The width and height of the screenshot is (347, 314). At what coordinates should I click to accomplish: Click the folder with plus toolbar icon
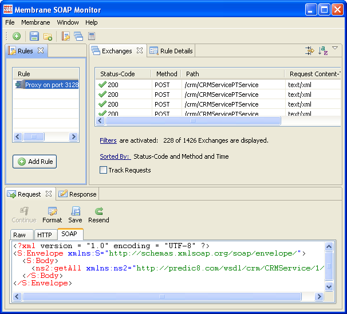48,36
